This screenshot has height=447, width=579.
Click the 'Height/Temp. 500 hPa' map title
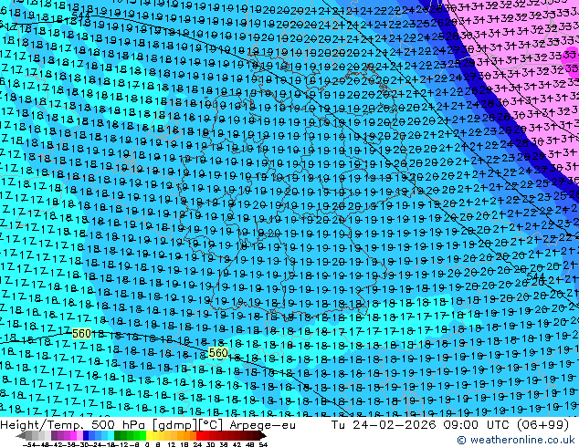pyautogui.click(x=73, y=425)
